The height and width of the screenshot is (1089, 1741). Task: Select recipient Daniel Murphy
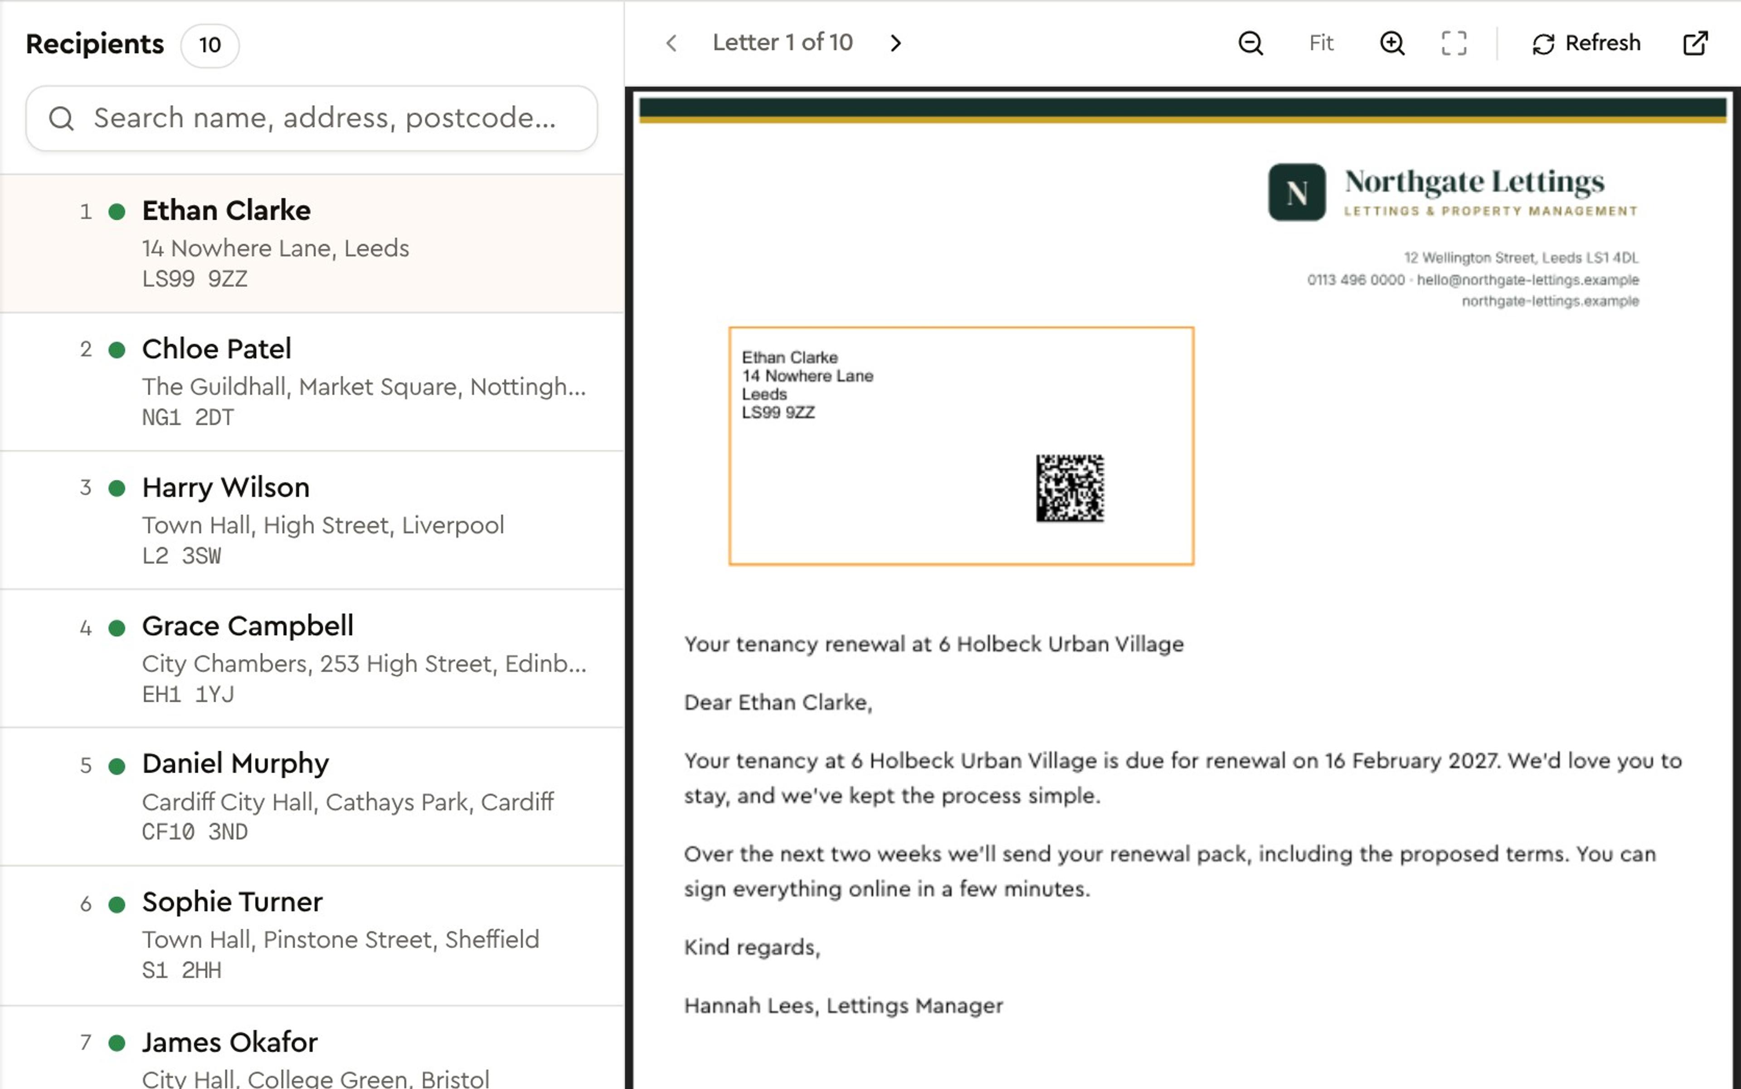pos(312,797)
